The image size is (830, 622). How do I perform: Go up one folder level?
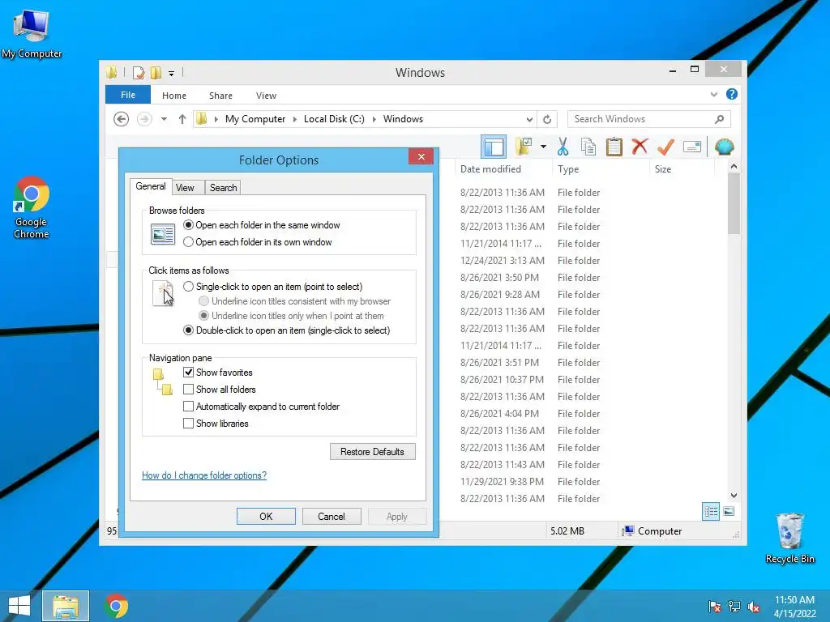(182, 119)
